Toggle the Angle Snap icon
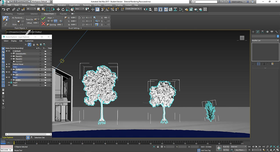This screenshot has height=152, width=280. (107, 9)
